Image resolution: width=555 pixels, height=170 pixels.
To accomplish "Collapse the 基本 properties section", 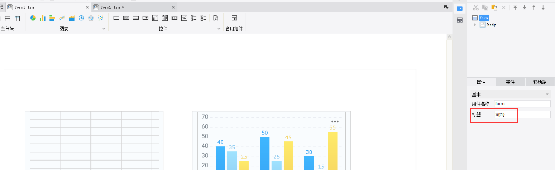I will (x=547, y=94).
